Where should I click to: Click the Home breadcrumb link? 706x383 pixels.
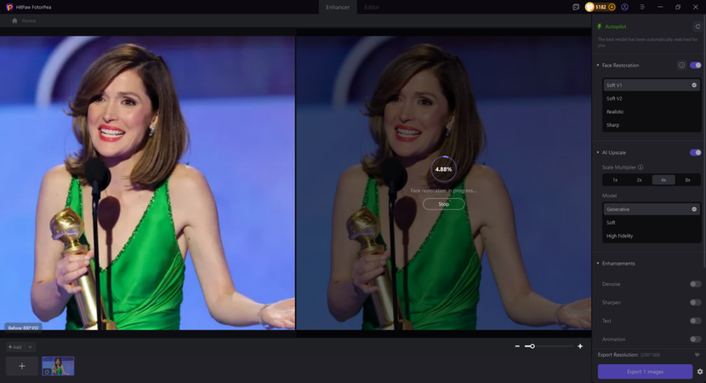coord(28,20)
